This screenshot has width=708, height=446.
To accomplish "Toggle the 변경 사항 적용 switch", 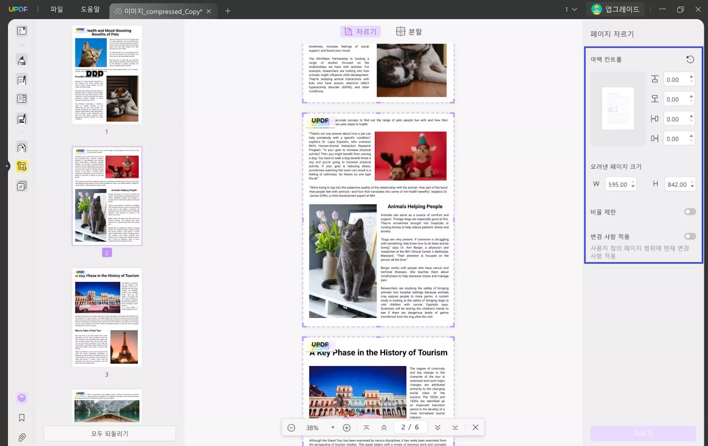I will (690, 237).
